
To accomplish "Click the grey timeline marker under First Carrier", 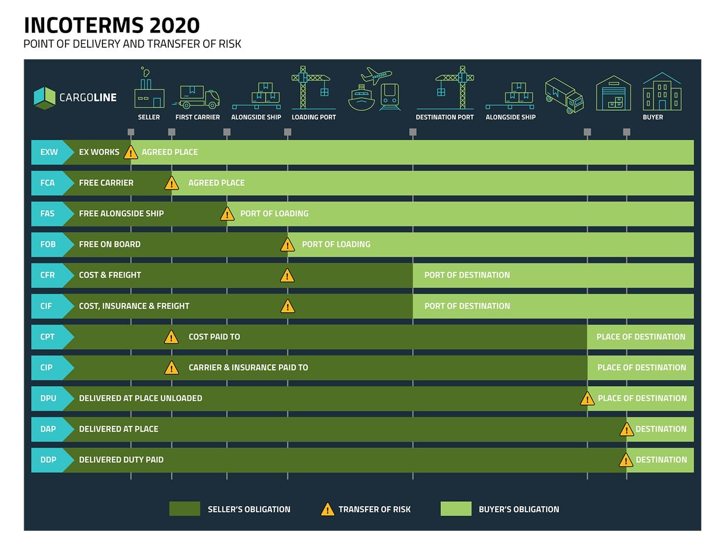I will coord(171,132).
